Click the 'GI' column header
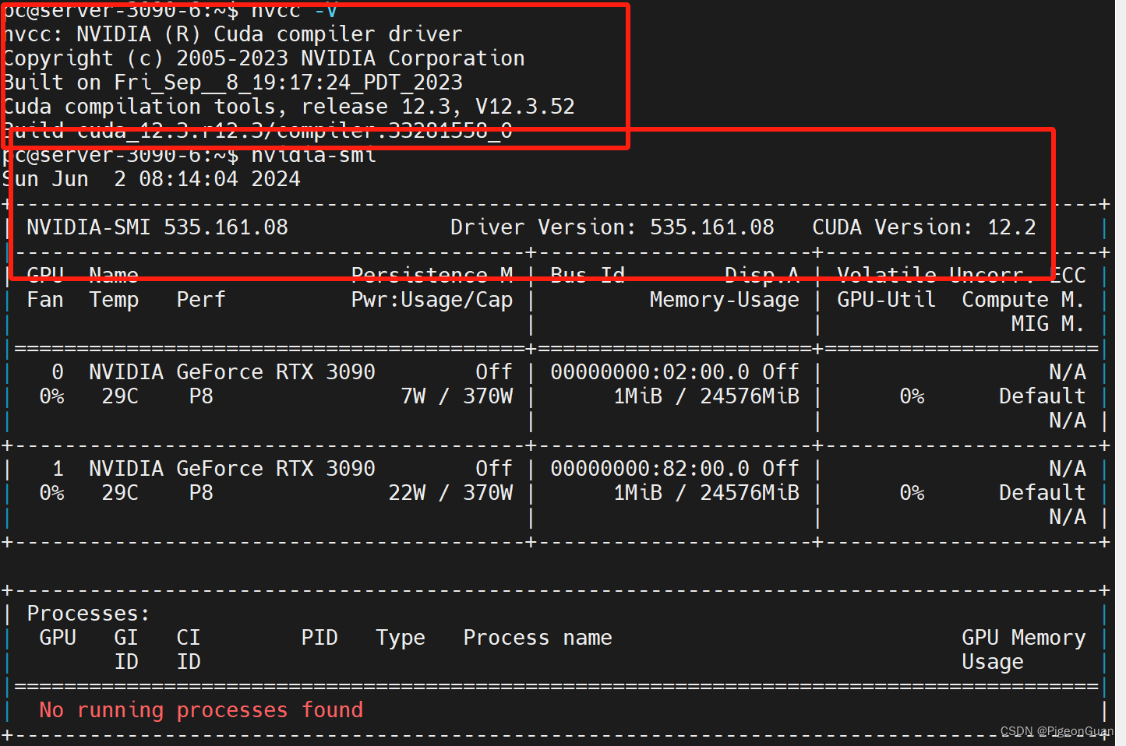1126x746 pixels. (126, 638)
